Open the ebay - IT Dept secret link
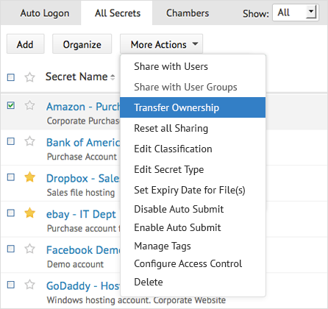 click(81, 214)
